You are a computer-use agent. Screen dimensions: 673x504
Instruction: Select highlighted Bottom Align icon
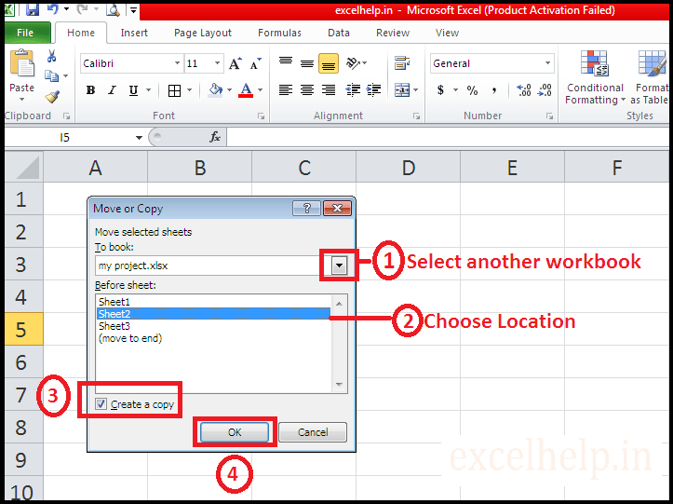(x=329, y=63)
